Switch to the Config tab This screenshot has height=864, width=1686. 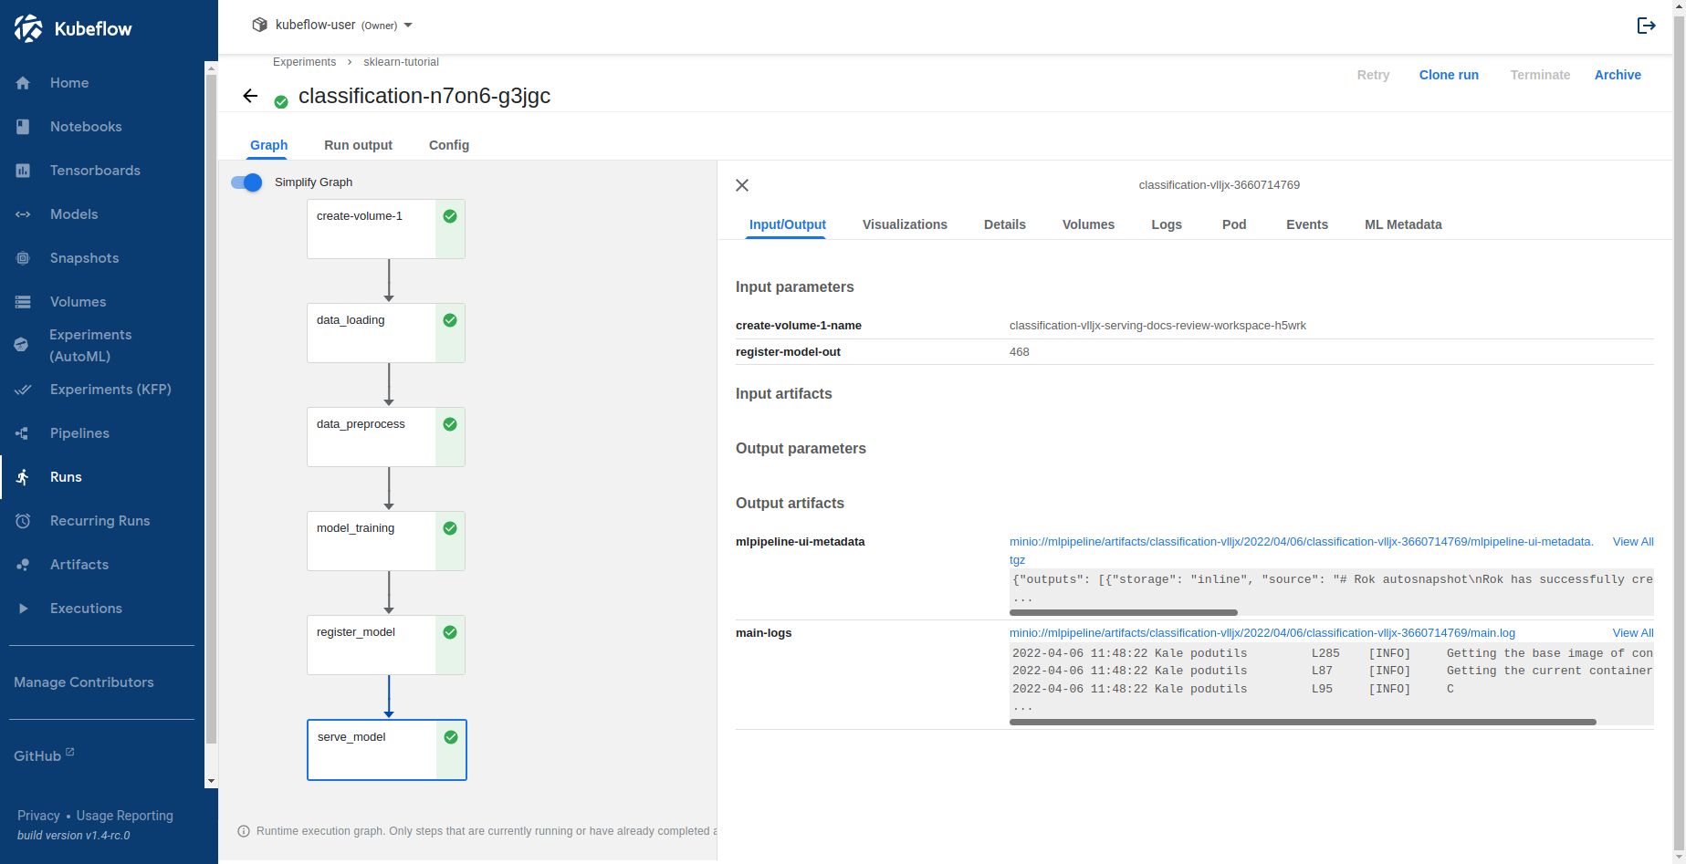tap(449, 145)
